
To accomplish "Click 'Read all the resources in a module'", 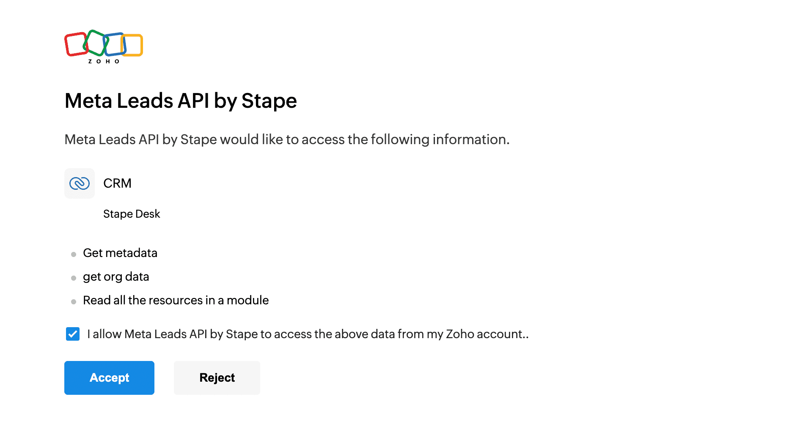I will pyautogui.click(x=176, y=300).
